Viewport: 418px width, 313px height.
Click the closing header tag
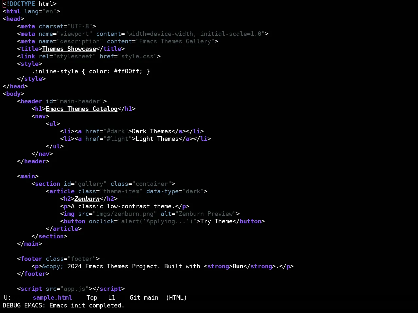(x=33, y=161)
